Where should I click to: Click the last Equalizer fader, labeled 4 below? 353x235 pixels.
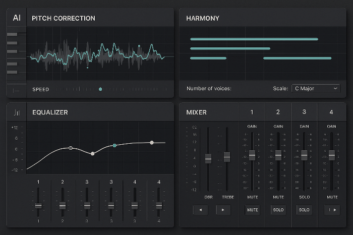tap(159, 205)
